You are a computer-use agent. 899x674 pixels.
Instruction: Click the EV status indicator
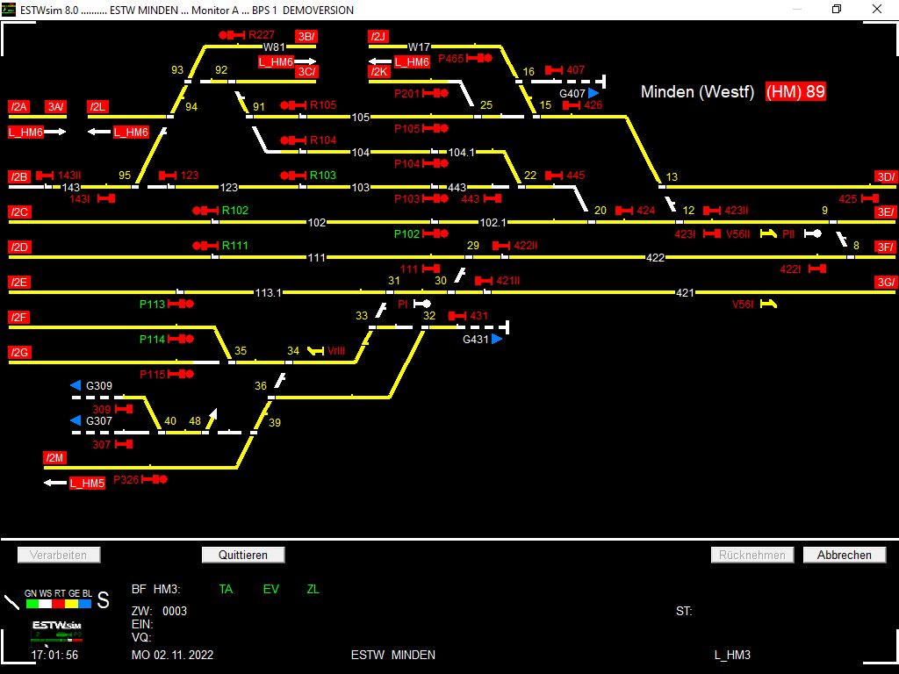270,589
